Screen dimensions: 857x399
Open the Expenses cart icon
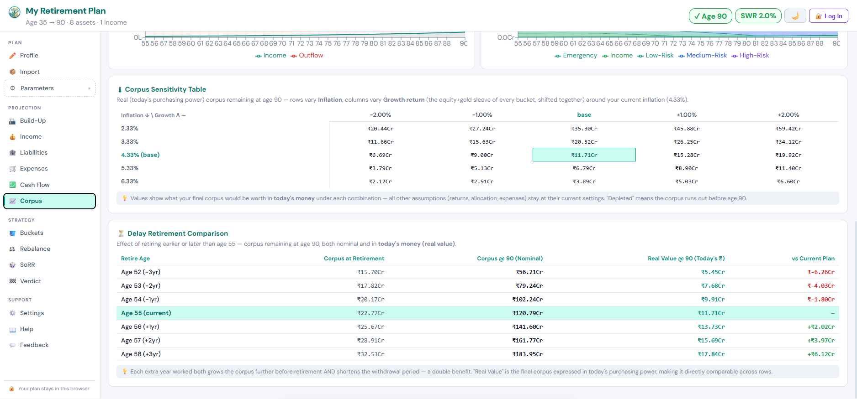pyautogui.click(x=13, y=169)
